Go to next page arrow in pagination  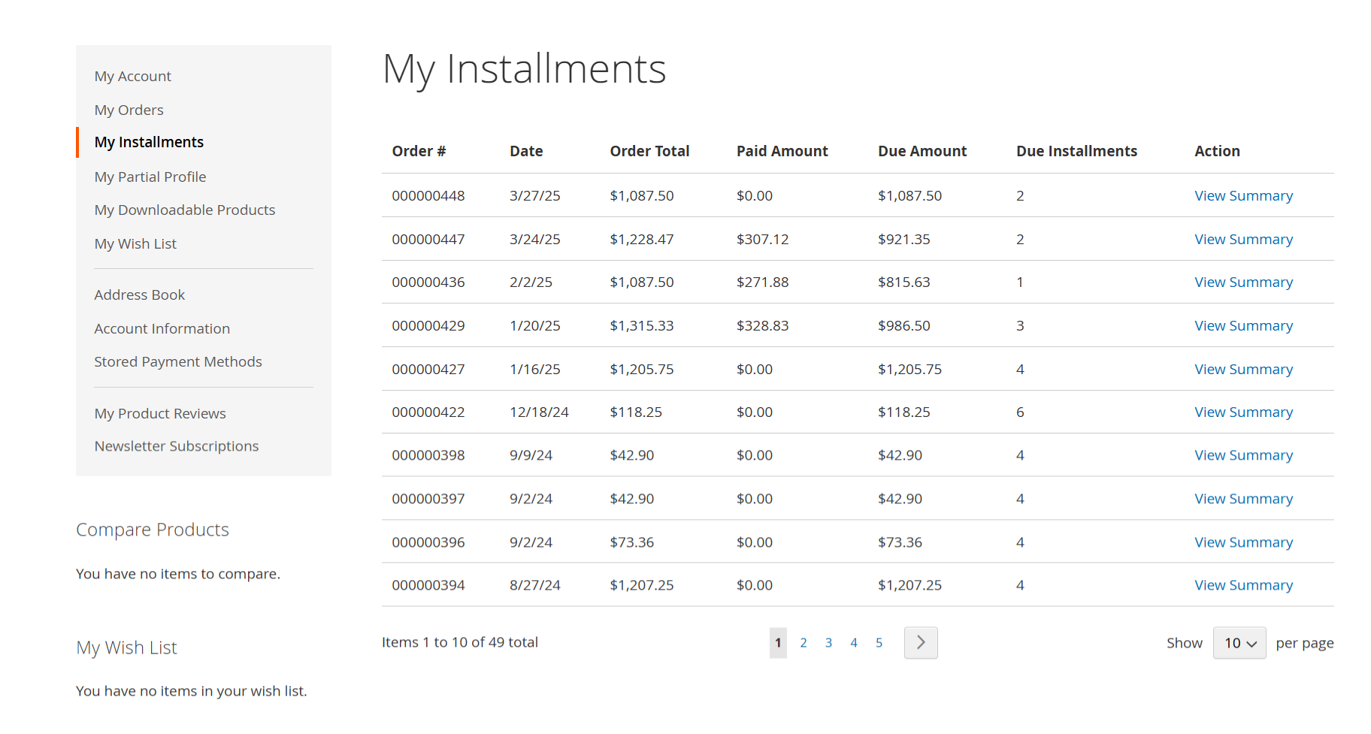click(920, 642)
